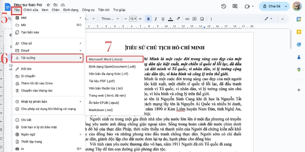Select In print menu entry

49,149
